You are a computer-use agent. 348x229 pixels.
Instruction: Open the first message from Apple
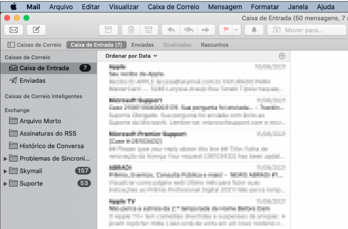pos(194,78)
